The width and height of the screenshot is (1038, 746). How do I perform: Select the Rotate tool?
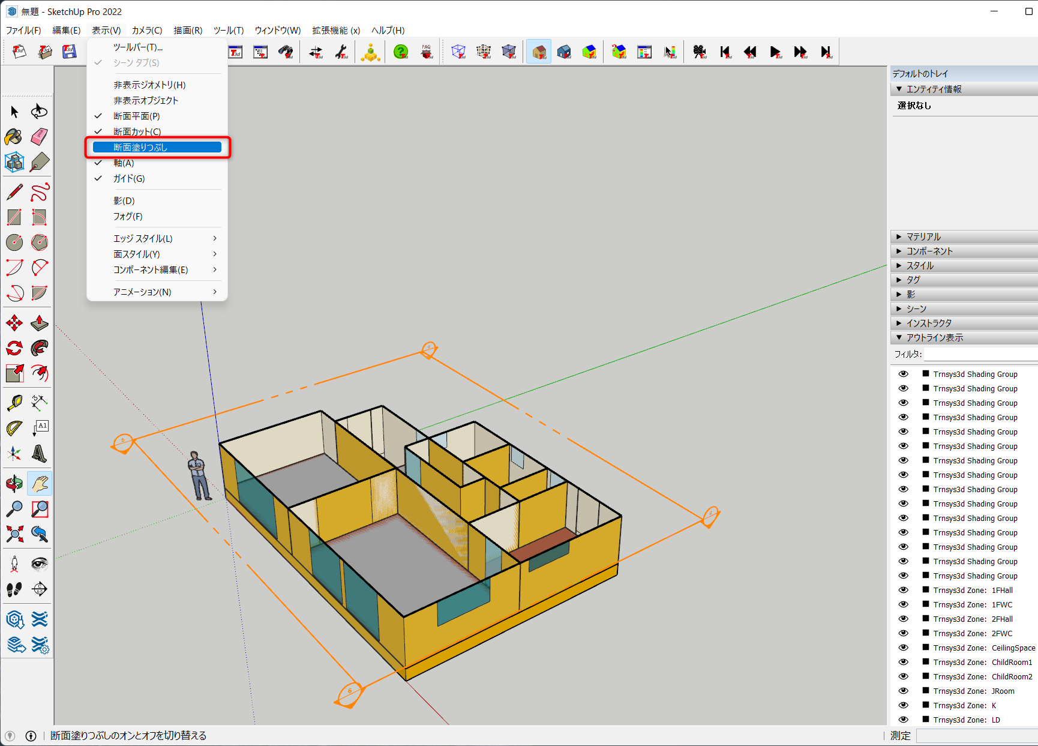[14, 348]
